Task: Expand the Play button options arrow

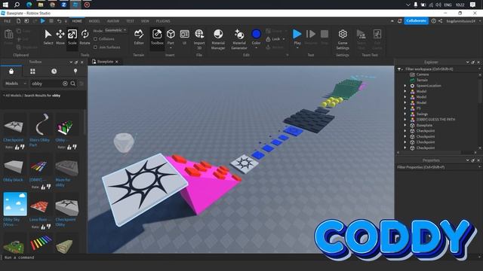Action: point(297,48)
